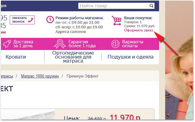Click 'Гарантия более 1 года' banner text
Image resolution: width=195 pixels, height=122 pixels.
pyautogui.click(x=82, y=44)
